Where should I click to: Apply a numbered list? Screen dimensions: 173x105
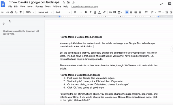[x=152, y=12]
